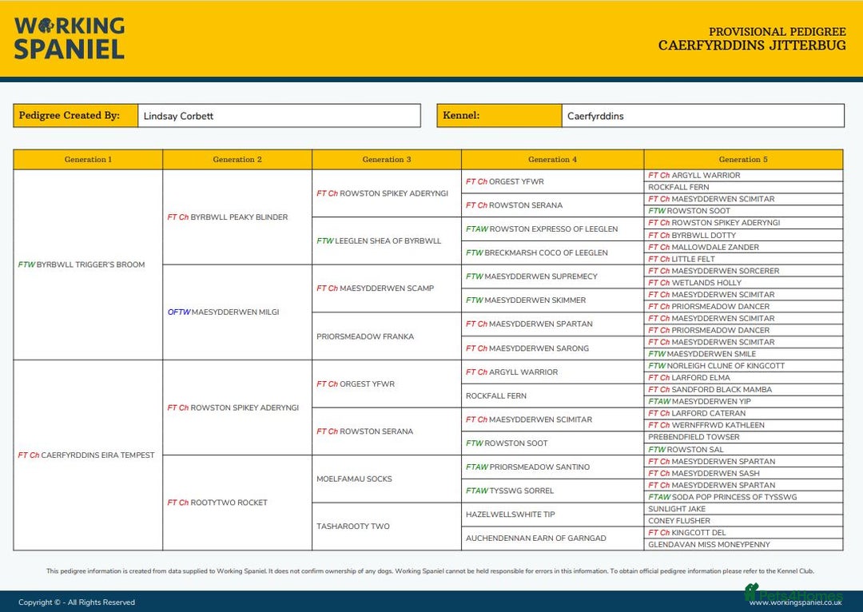This screenshot has width=863, height=612.
Task: Select 'SUNLIGHT JAKE' cell
Action: click(743, 509)
